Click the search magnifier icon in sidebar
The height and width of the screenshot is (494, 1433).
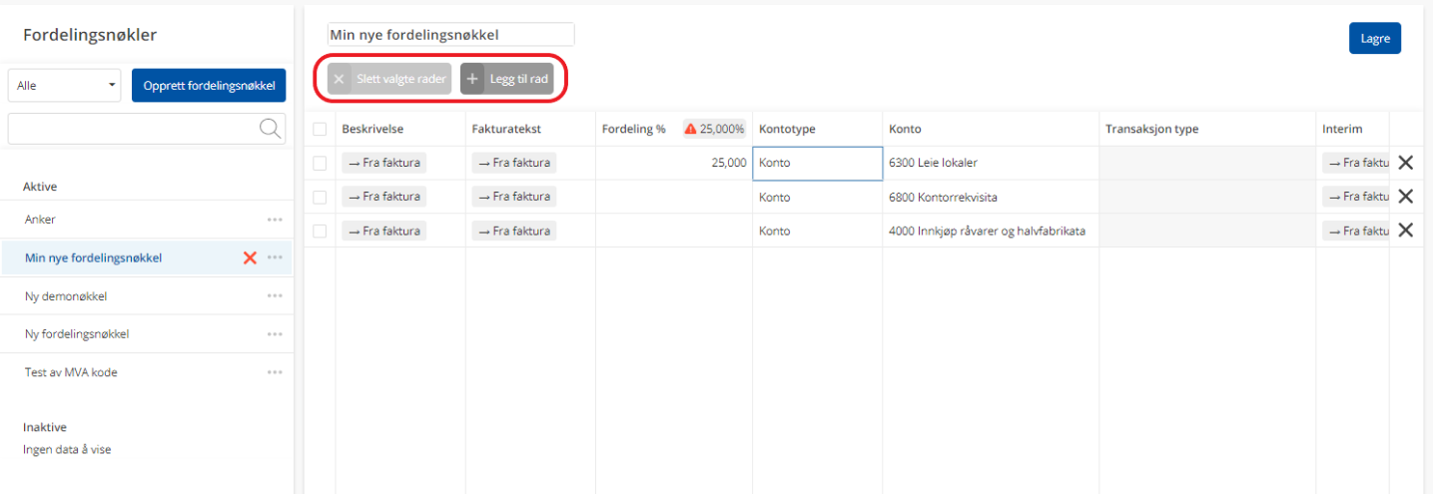point(270,128)
